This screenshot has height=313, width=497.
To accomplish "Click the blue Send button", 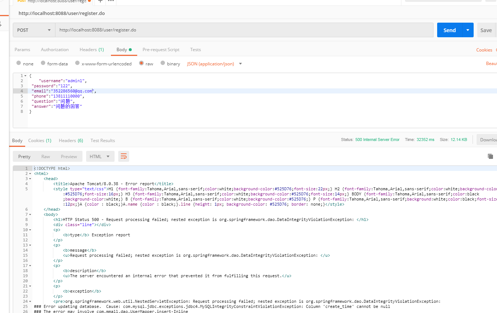I will [x=450, y=30].
